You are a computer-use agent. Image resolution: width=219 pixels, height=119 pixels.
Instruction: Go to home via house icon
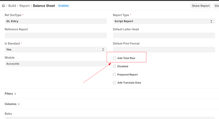(3, 6)
